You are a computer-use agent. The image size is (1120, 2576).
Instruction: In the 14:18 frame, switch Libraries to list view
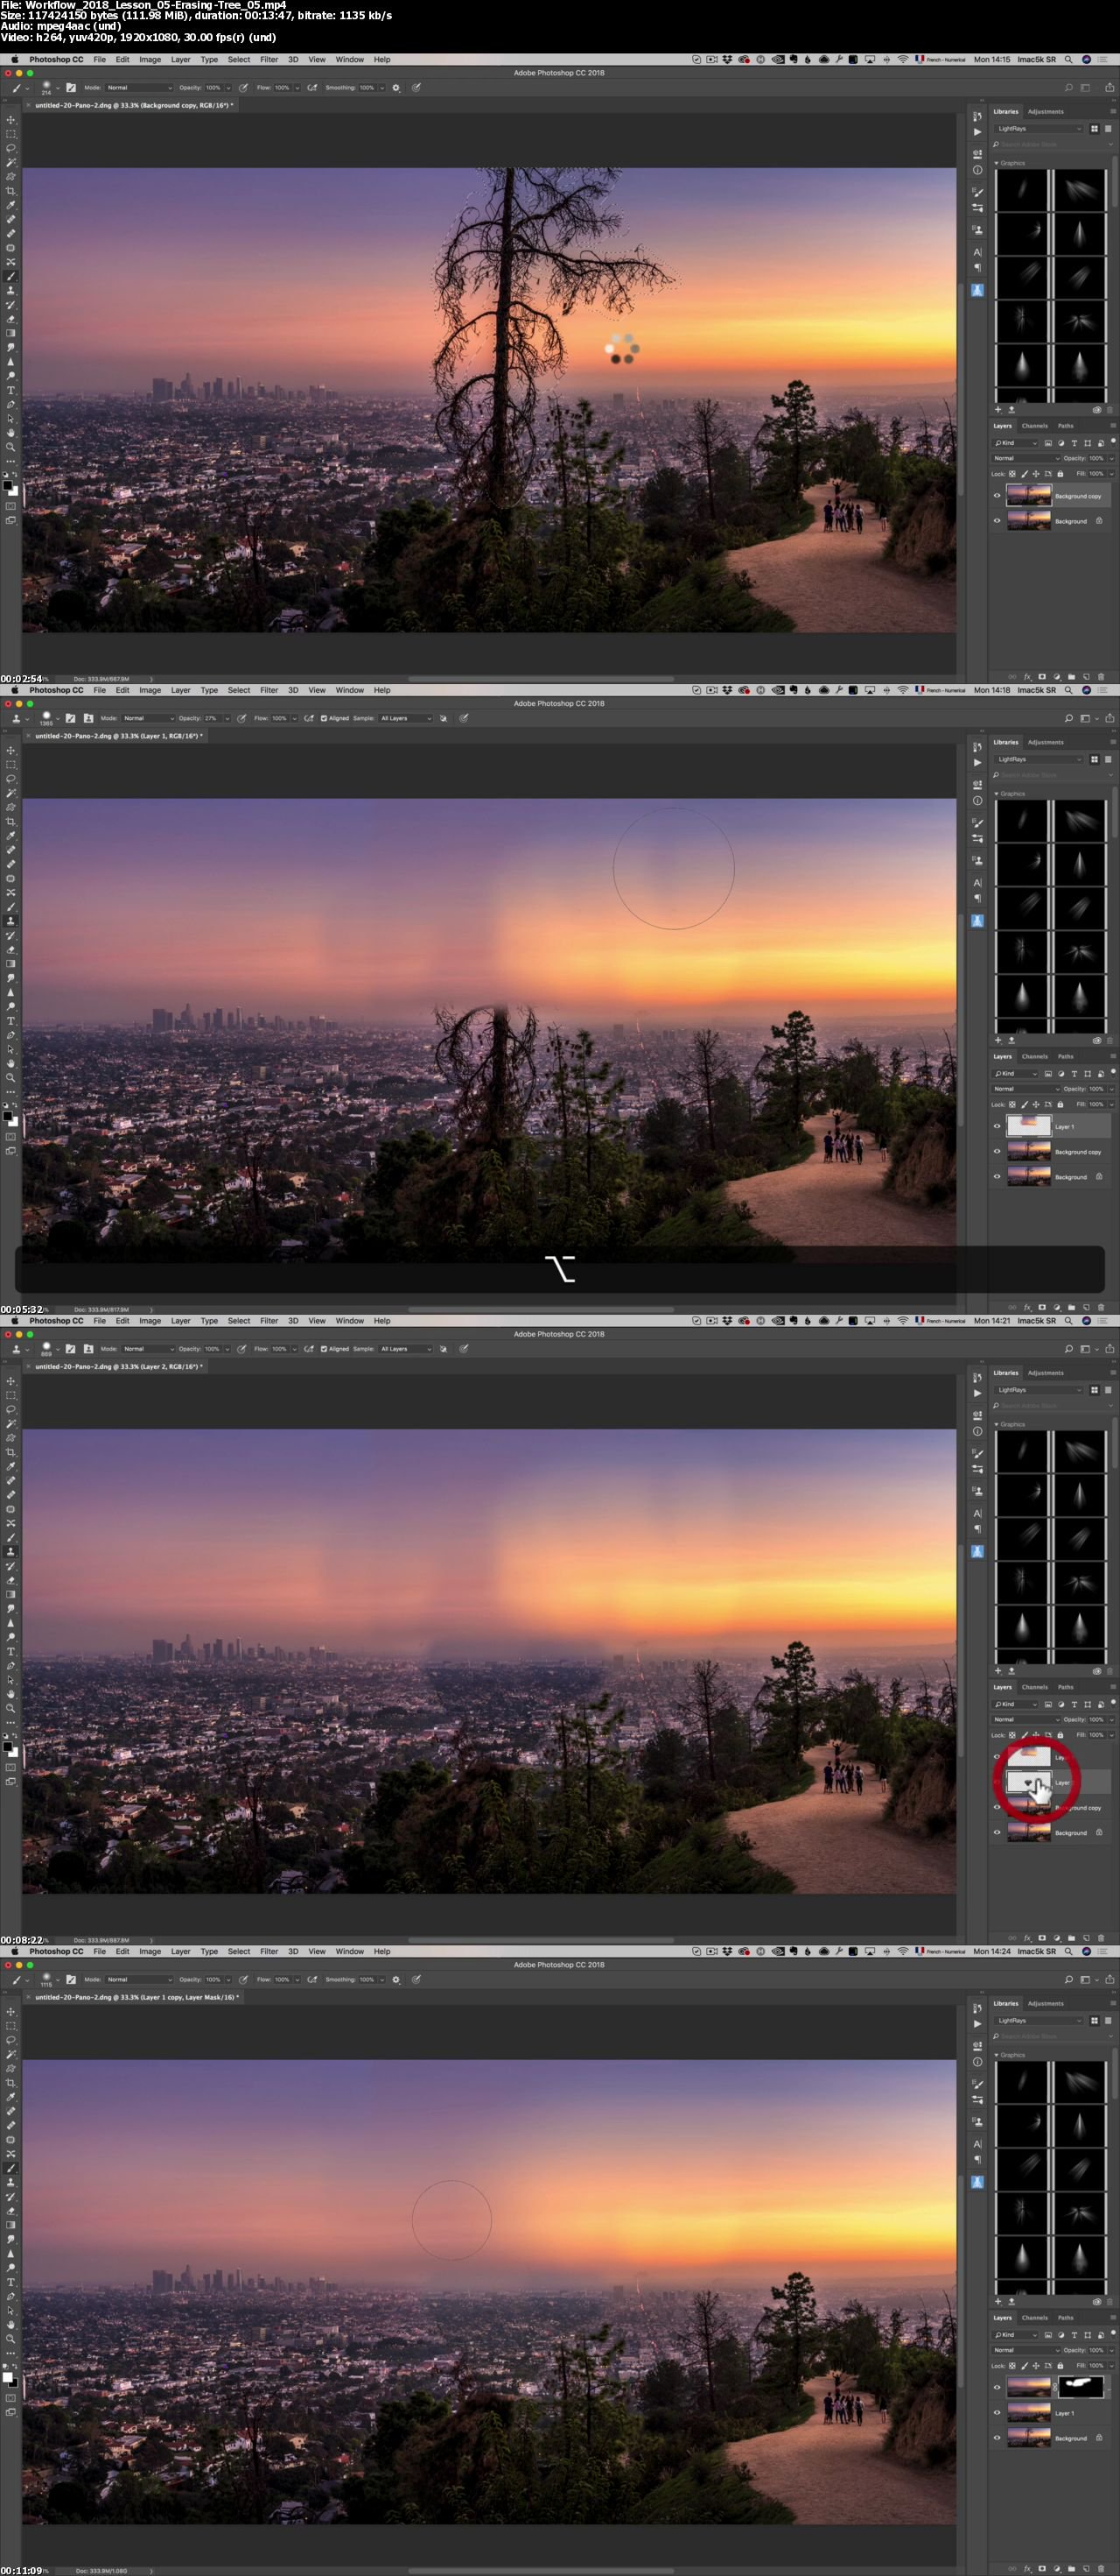[1108, 759]
